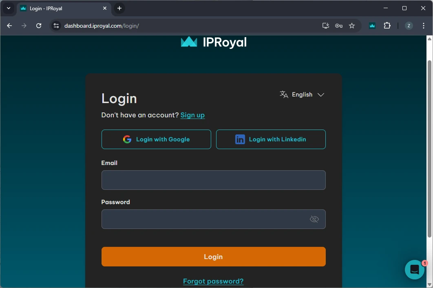Choose Login with Linkedin
Screen dimensions: 433x288
pyautogui.click(x=271, y=139)
